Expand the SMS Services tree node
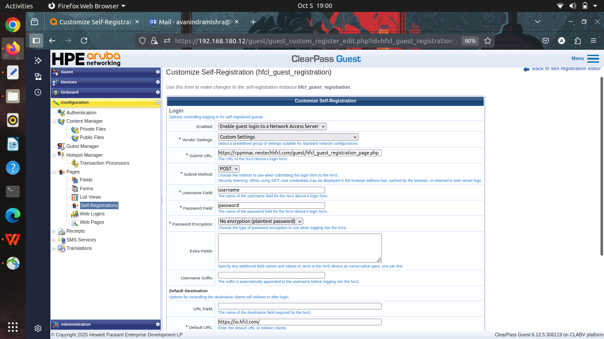 pyautogui.click(x=54, y=240)
